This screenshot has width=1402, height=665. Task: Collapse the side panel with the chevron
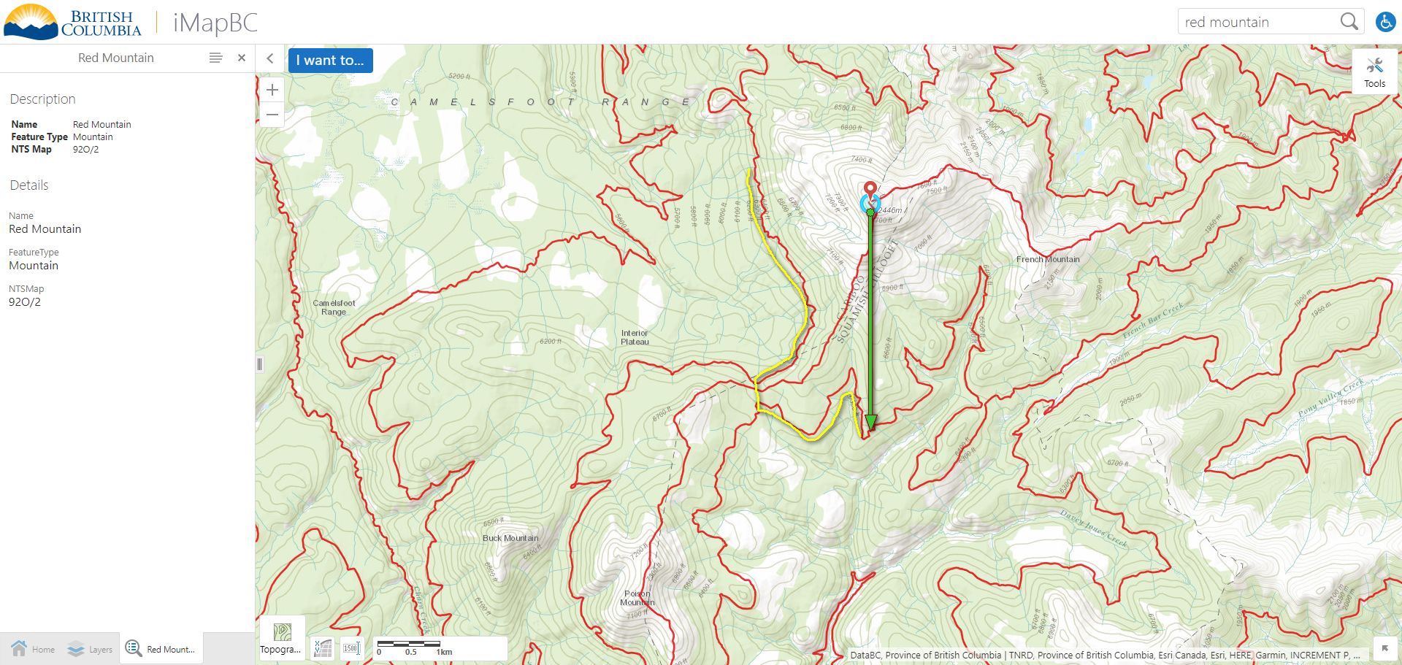coord(270,58)
